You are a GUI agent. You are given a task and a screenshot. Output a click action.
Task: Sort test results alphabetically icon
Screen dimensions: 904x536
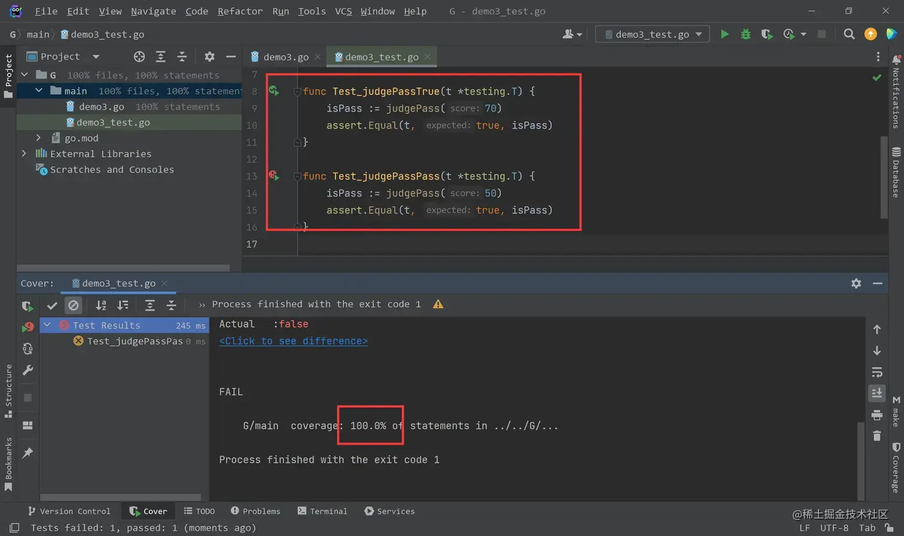point(101,306)
